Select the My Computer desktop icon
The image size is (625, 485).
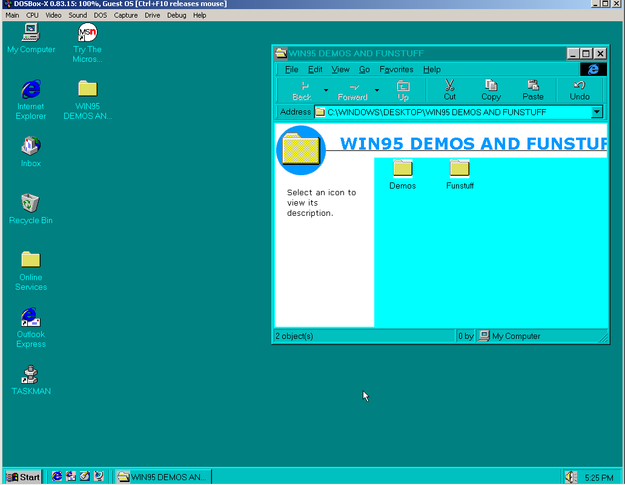coord(30,32)
